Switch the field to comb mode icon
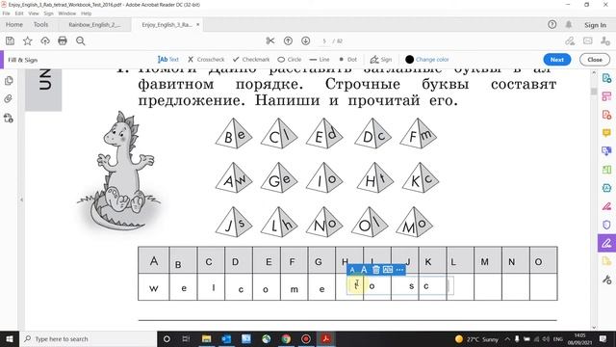The width and height of the screenshot is (616, 347). pos(388,270)
